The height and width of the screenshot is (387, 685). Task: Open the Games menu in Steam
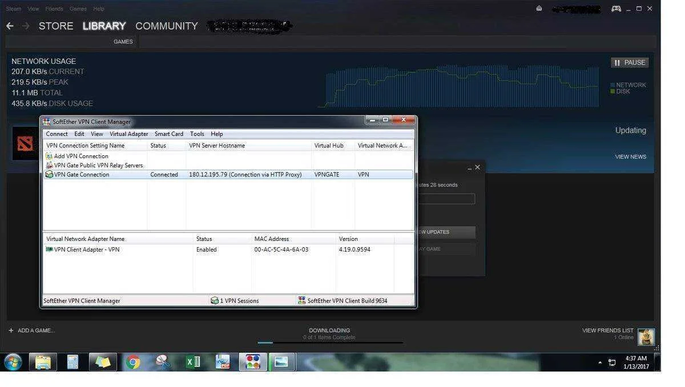78,9
